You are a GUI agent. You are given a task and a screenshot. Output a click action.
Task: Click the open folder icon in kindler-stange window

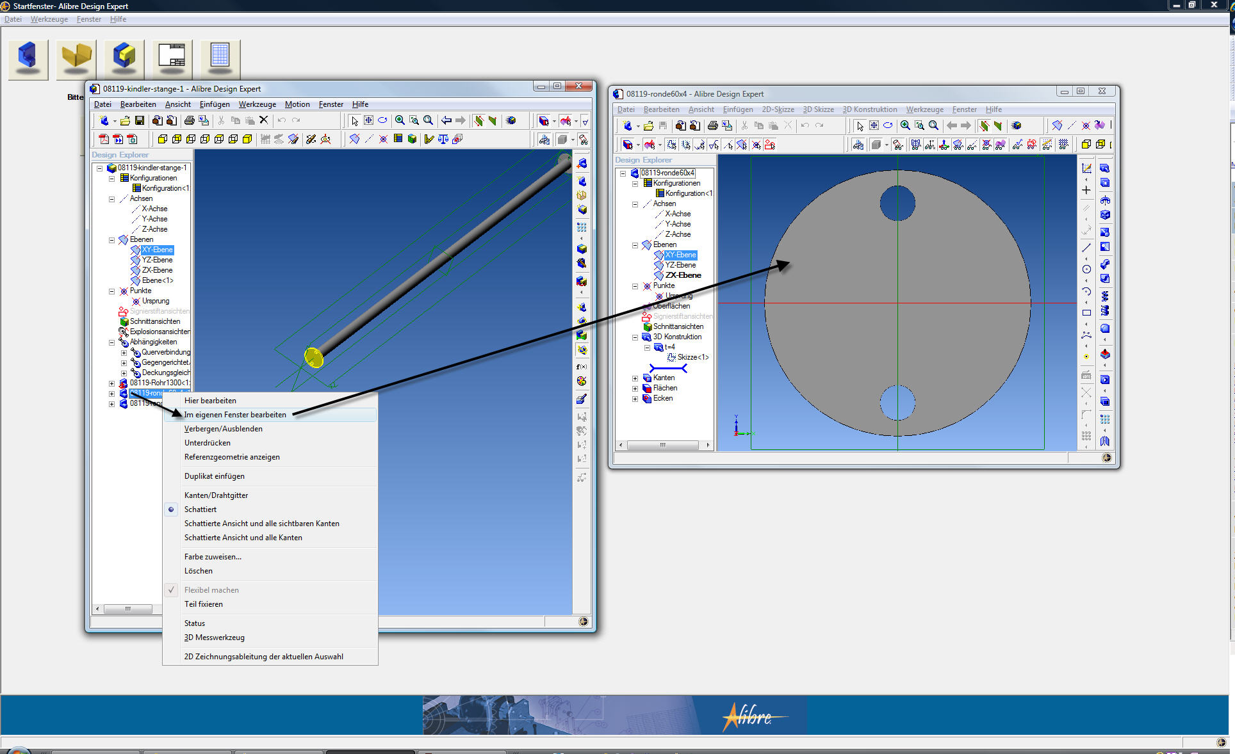point(125,120)
